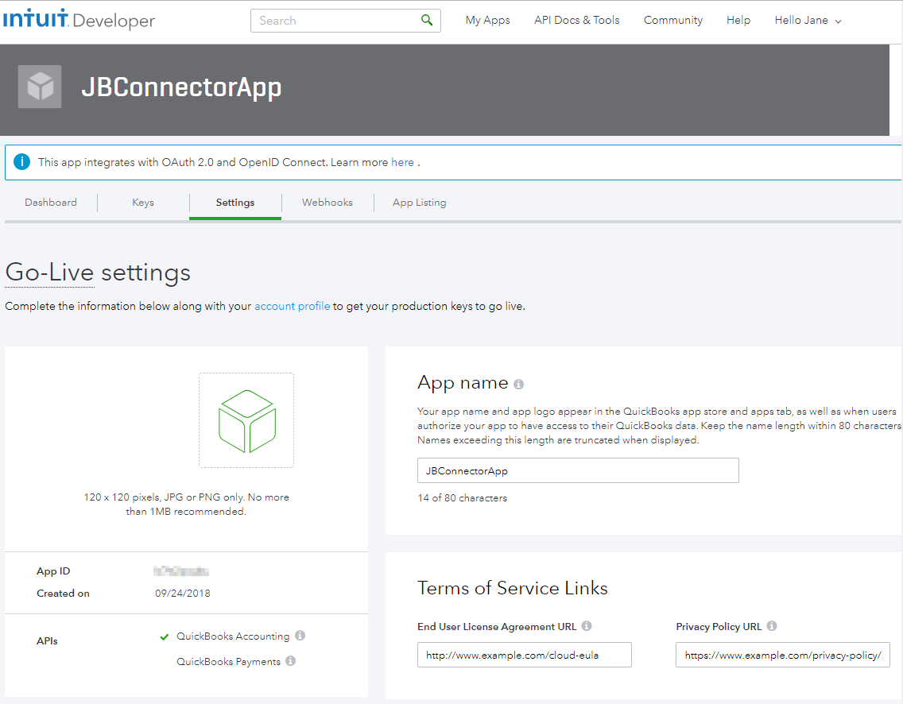Image resolution: width=903 pixels, height=704 pixels.
Task: Click info icon beside Privacy Policy URL
Action: pos(772,626)
